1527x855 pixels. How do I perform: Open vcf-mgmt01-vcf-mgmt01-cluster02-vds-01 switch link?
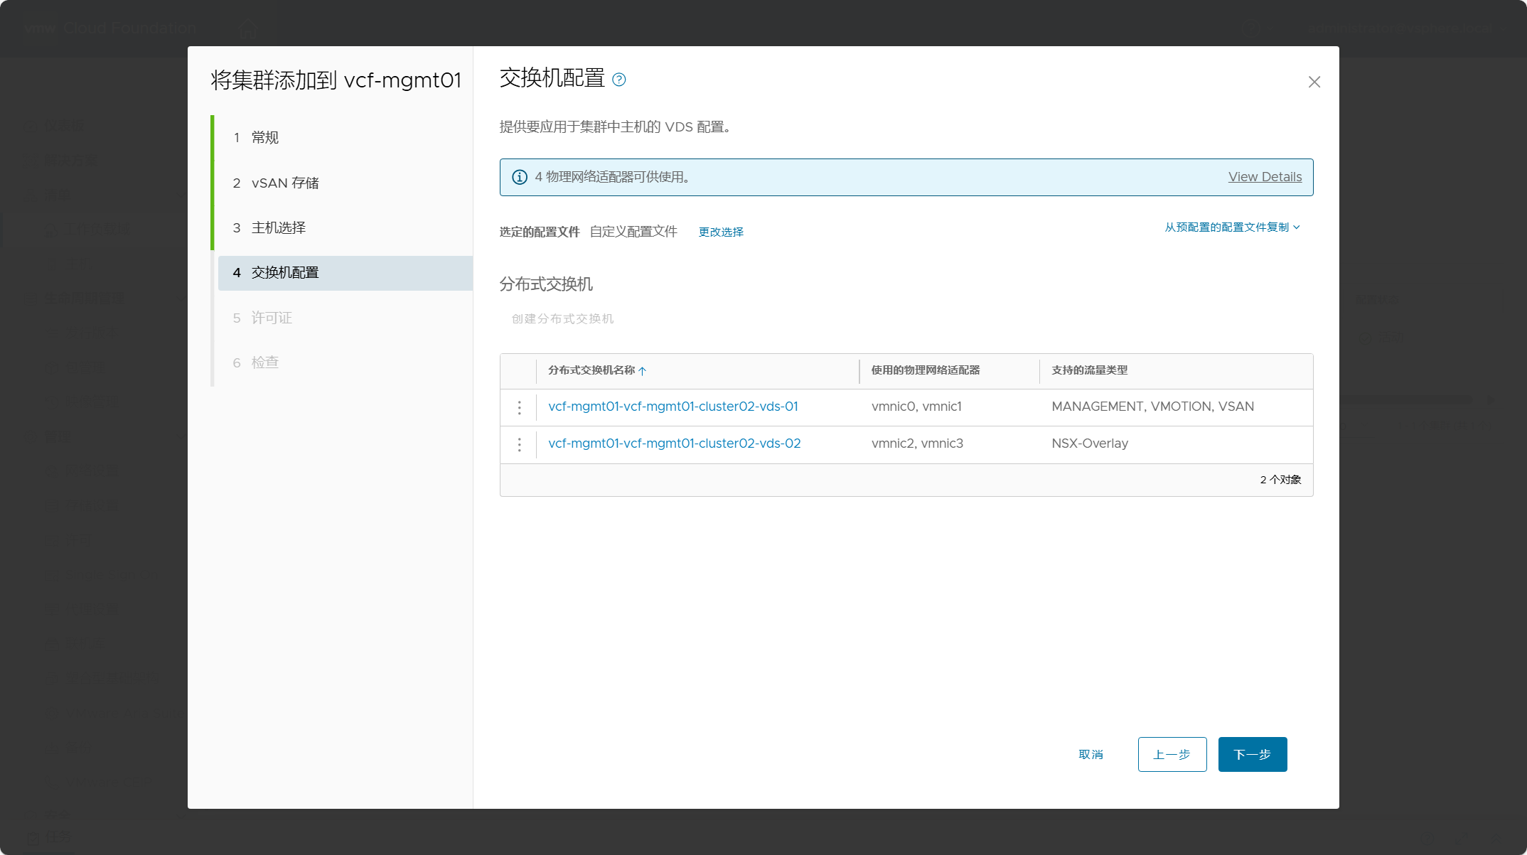(673, 407)
